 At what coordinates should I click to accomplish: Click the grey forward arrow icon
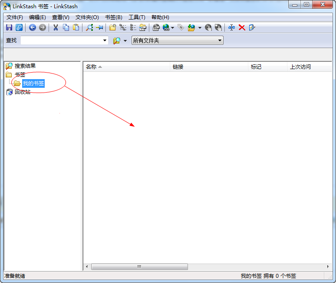[x=43, y=27]
